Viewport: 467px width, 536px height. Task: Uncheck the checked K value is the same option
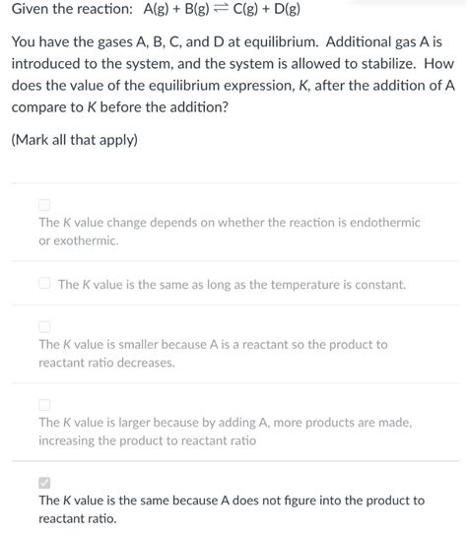[44, 483]
